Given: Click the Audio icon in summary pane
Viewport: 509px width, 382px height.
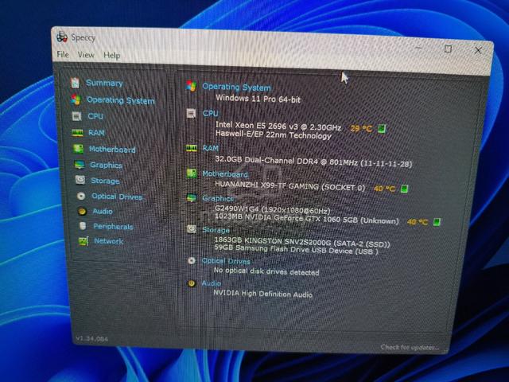Looking at the screenshot, I should pyautogui.click(x=192, y=283).
